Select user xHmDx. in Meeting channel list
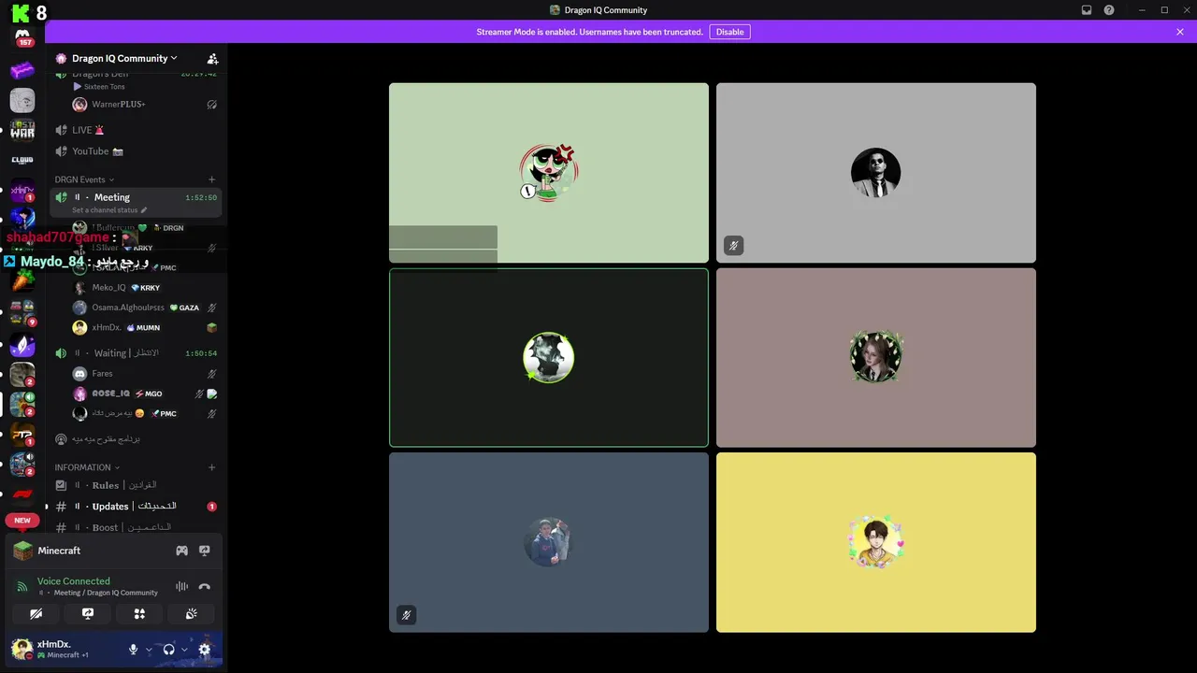The height and width of the screenshot is (673, 1197). click(x=145, y=328)
